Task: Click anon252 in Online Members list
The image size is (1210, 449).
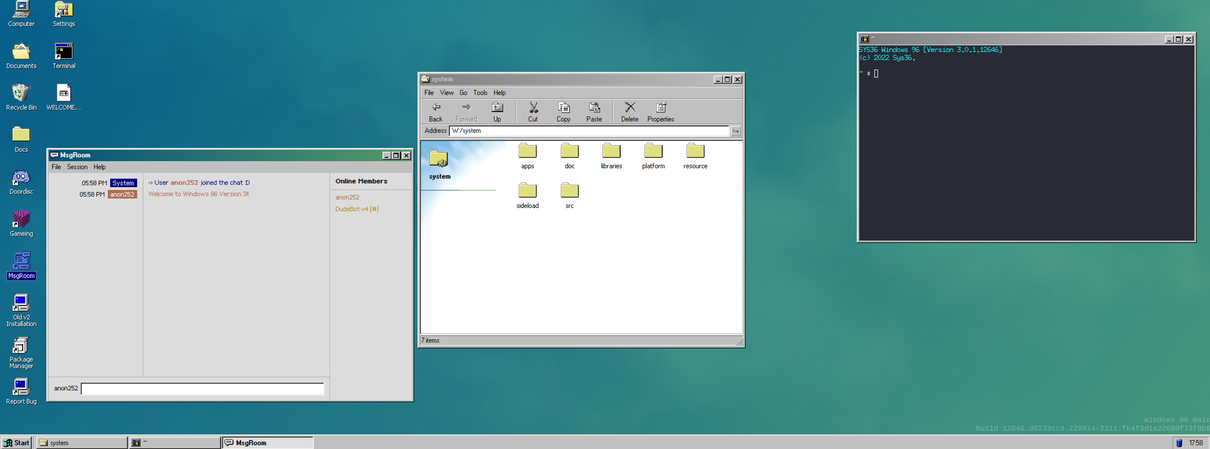Action: pyautogui.click(x=348, y=197)
